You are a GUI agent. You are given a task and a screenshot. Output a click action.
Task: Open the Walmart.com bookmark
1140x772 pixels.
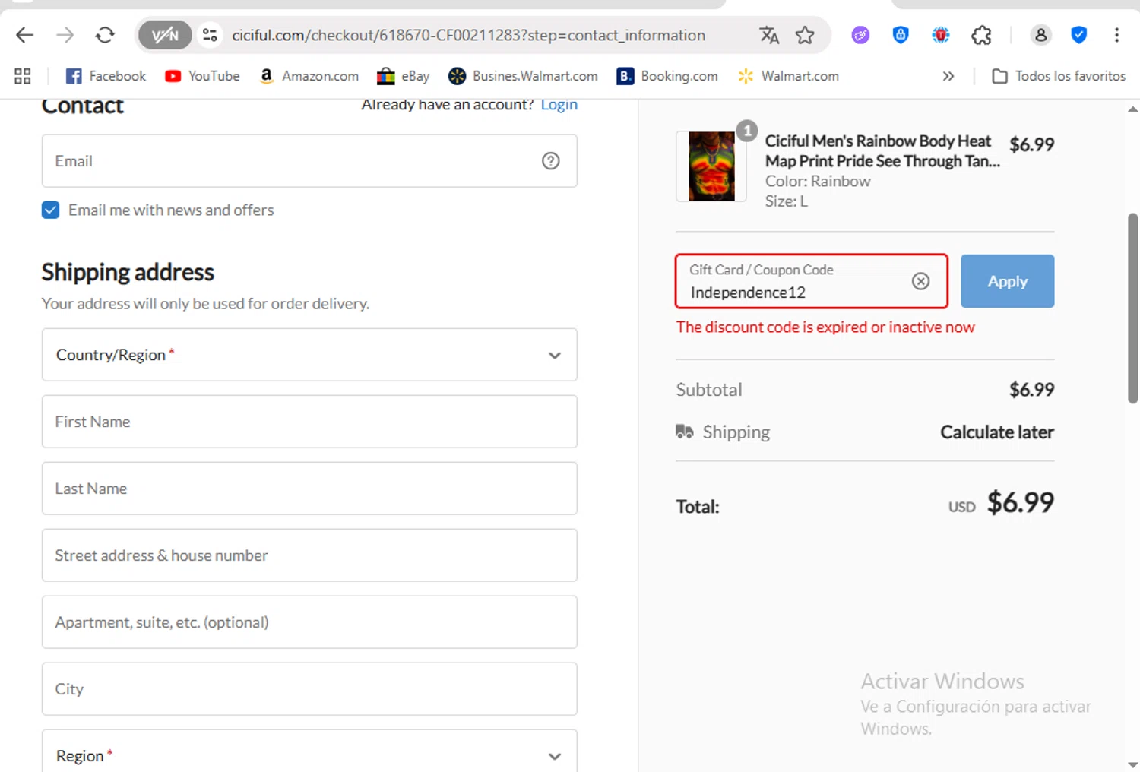(x=788, y=76)
